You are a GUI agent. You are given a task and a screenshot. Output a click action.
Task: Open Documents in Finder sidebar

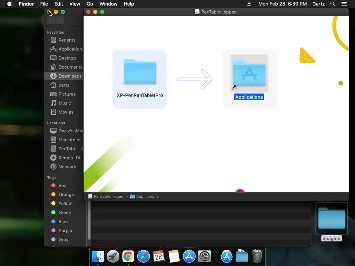pyautogui.click(x=64, y=67)
